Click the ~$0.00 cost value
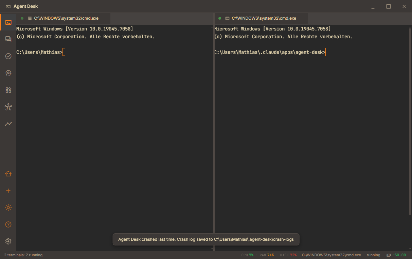Image resolution: width=412 pixels, height=259 pixels. [x=399, y=255]
